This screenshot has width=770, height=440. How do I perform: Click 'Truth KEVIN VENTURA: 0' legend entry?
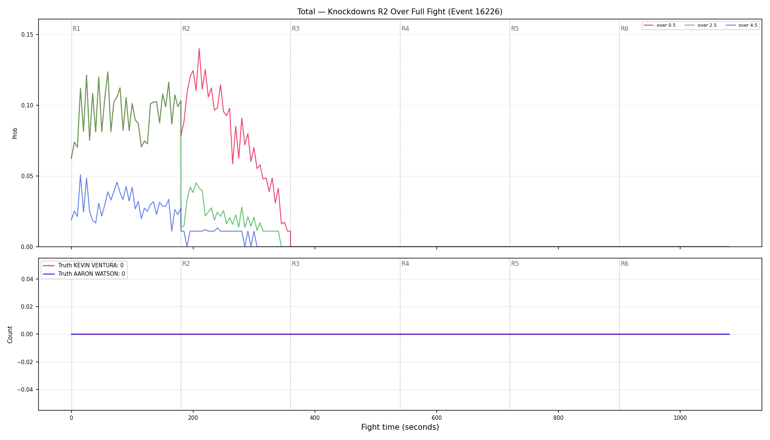point(84,265)
